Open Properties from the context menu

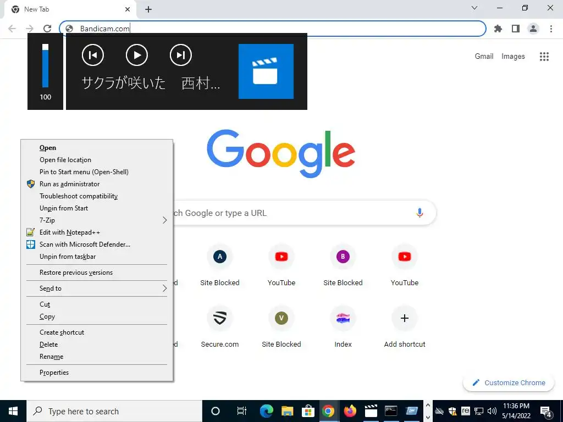pyautogui.click(x=97, y=373)
